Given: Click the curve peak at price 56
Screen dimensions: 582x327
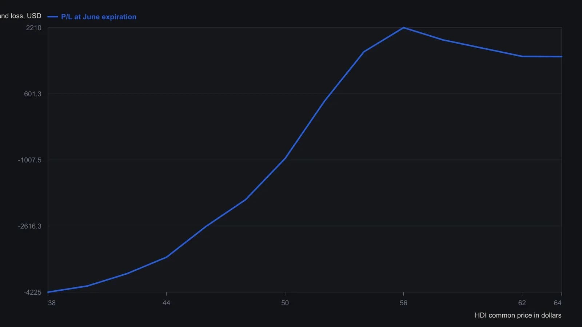Looking at the screenshot, I should pos(403,28).
